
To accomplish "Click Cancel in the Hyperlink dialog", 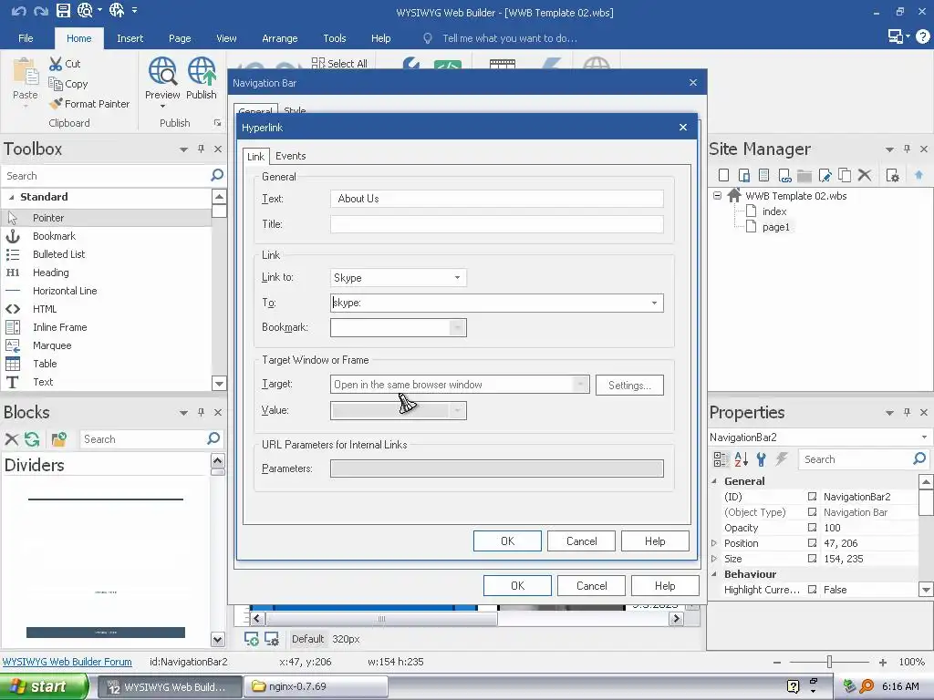I will [x=581, y=541].
